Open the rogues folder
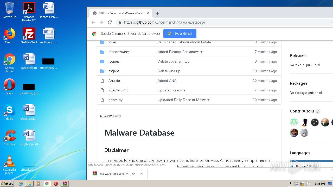The image size is (333, 187). pos(114,61)
